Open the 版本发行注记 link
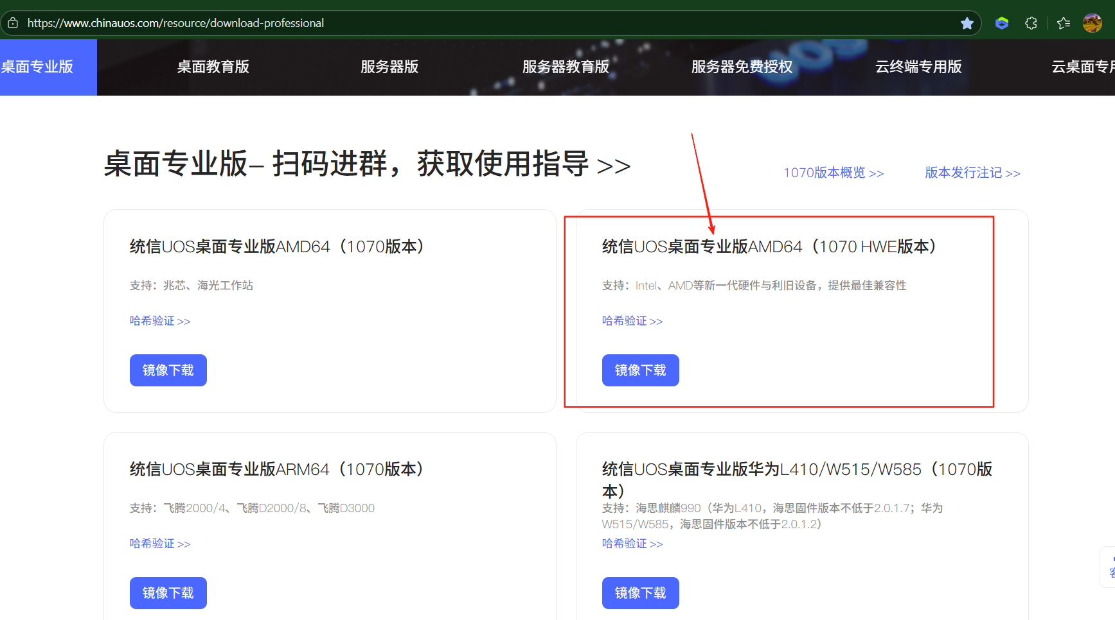1115x620 pixels. point(972,173)
